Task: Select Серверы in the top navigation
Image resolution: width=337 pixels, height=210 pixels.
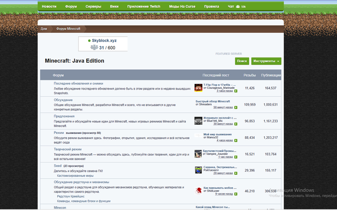Action: coord(93,6)
